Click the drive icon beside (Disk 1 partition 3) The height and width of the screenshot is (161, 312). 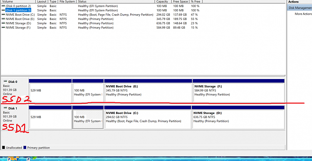[x=3, y=10]
